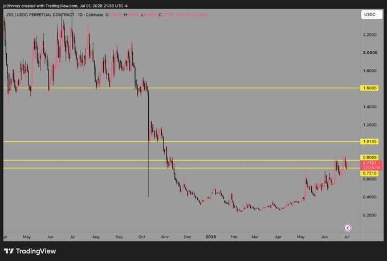This screenshot has width=387, height=261.
Task: Click the Mar label on time axis
Action: (x=255, y=237)
